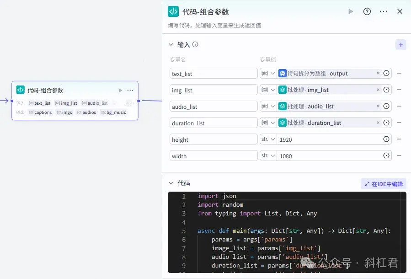Edit the height variable name field
The height and width of the screenshot is (279, 411).
214,139
